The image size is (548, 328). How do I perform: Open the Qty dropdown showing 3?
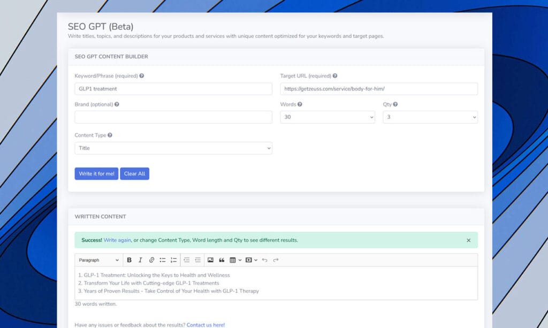tap(430, 117)
